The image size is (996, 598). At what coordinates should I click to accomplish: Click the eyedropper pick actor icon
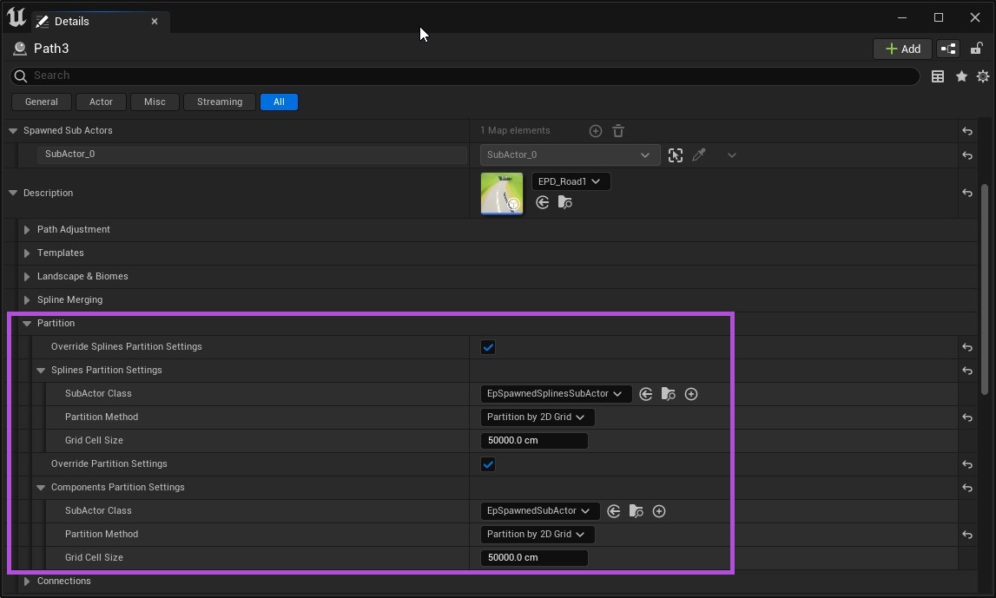699,155
